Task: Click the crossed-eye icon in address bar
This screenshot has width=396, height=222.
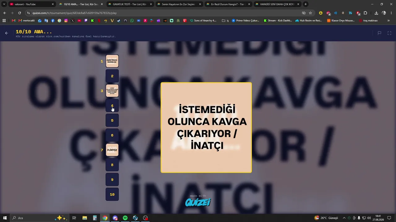Action: (x=304, y=13)
